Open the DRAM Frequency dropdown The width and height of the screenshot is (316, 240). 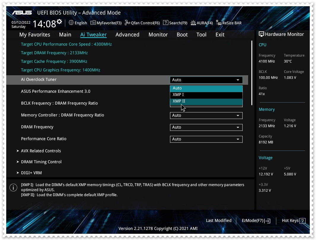pos(206,127)
